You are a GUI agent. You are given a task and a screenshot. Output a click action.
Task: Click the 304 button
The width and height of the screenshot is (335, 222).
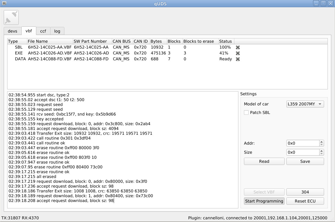pos(305,192)
